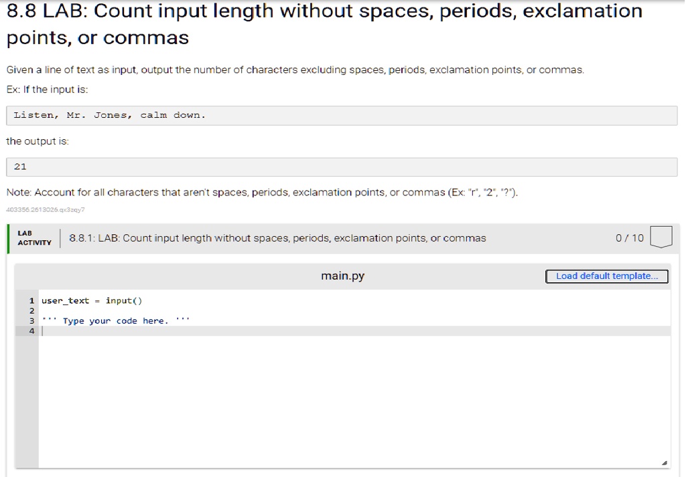This screenshot has width=686, height=477.
Task: Click the green LAB ACTIVITY badge
Action: pyautogui.click(x=32, y=238)
